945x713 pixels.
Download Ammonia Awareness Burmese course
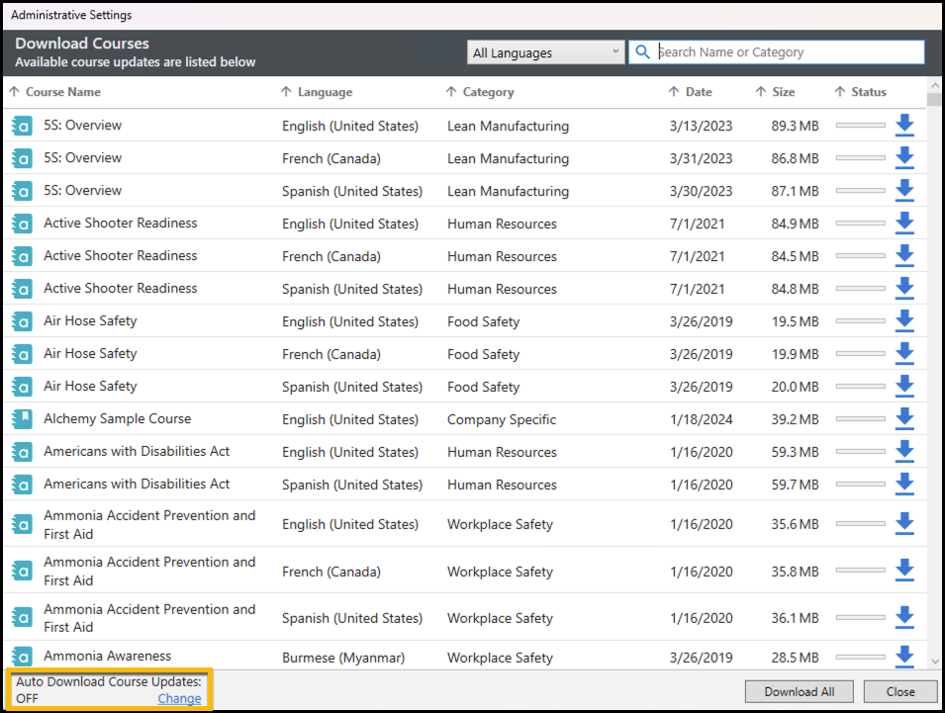tap(903, 657)
